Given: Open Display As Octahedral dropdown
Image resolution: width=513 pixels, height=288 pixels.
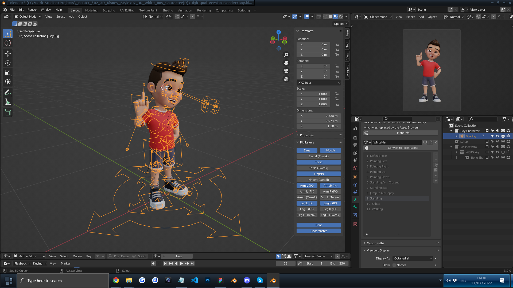Looking at the screenshot, I should click(413, 258).
